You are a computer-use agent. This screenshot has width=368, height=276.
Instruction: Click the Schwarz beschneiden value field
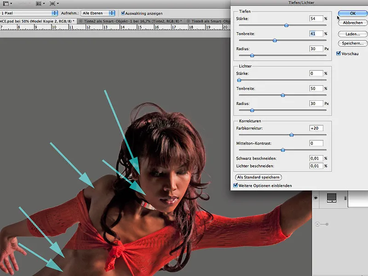[316, 158]
